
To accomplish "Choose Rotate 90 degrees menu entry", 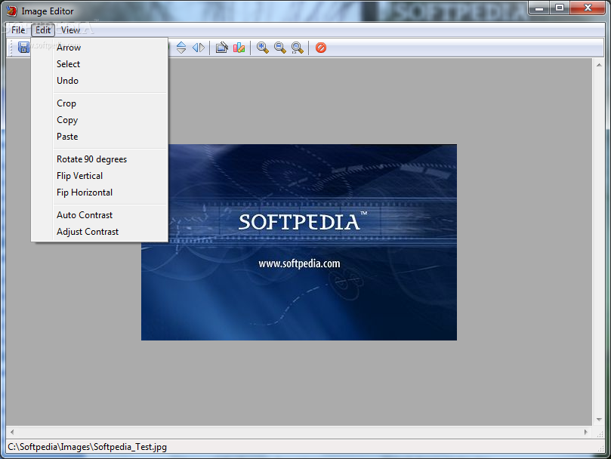I will [x=100, y=159].
